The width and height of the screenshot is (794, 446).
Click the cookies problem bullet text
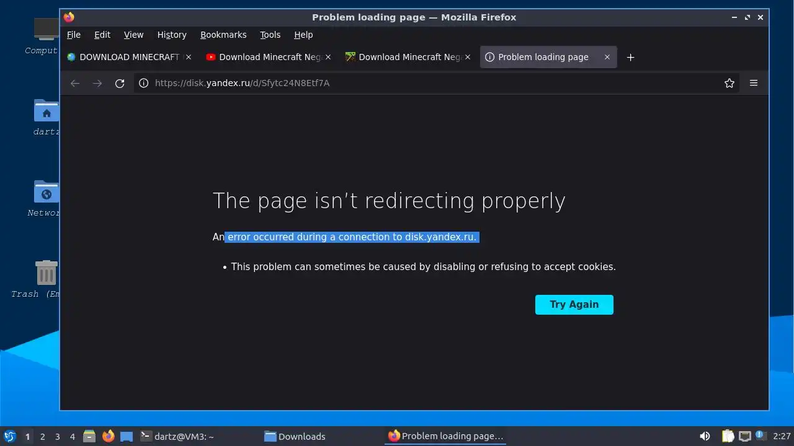423,267
